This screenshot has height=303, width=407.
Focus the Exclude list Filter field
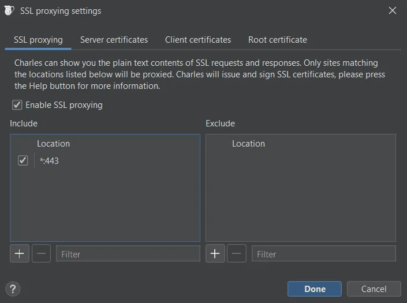[x=324, y=253]
